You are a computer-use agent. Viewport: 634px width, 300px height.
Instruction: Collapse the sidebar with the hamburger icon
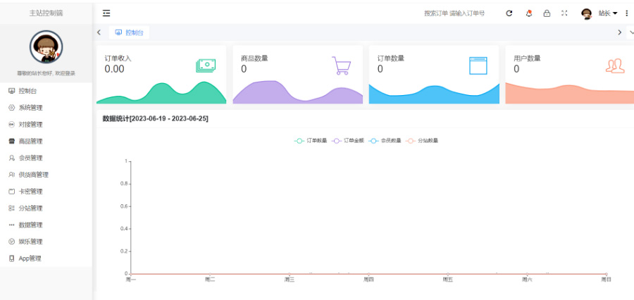pos(106,13)
